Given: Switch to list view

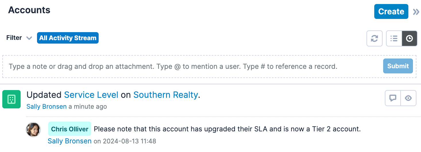Looking at the screenshot, I should 394,38.
